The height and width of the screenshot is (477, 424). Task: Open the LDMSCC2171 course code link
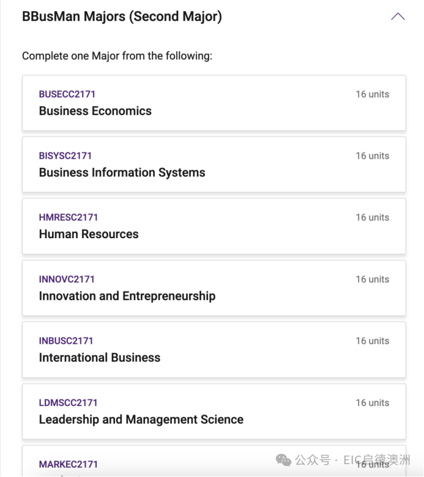(x=68, y=403)
